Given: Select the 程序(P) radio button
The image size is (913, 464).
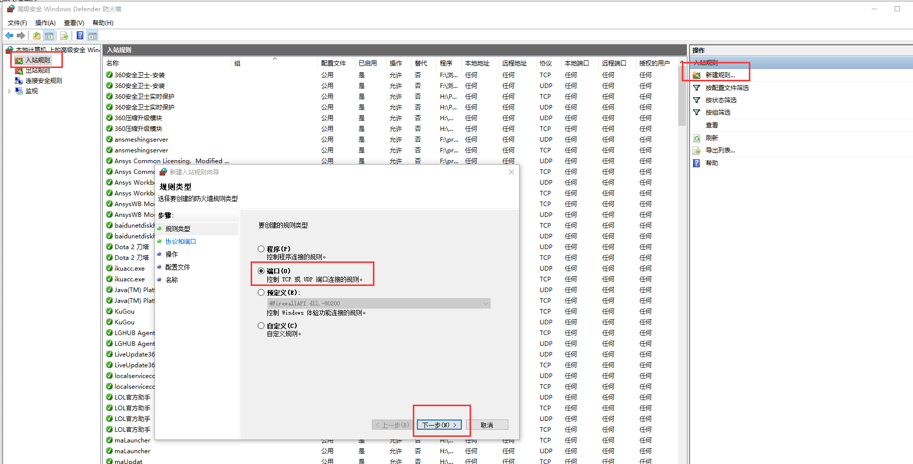Looking at the screenshot, I should (261, 249).
